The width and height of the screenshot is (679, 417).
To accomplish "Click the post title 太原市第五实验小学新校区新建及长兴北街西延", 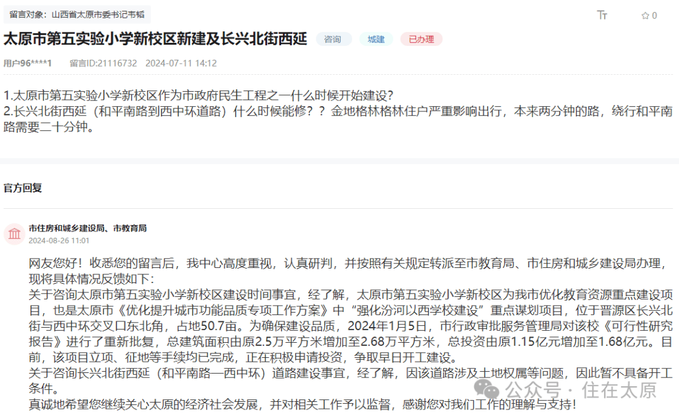I will coord(155,39).
